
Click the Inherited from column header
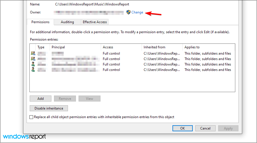click(x=154, y=47)
